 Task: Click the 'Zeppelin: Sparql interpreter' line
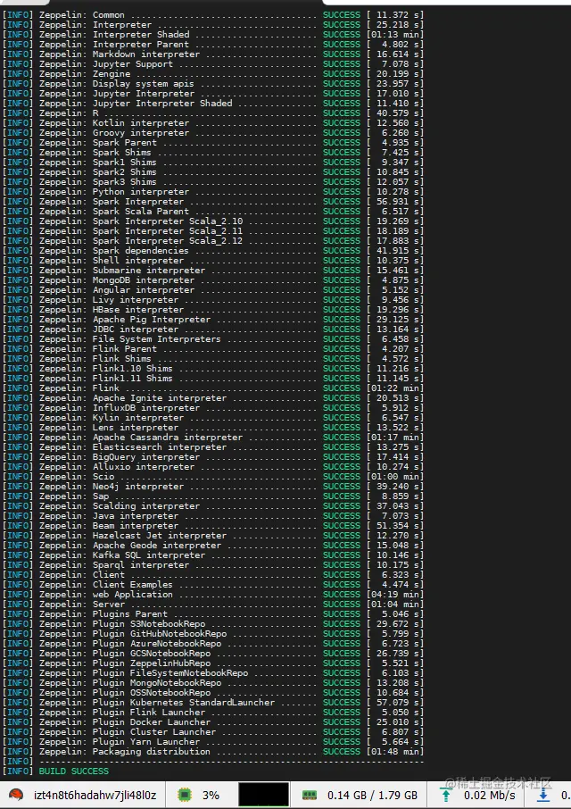[x=213, y=565]
